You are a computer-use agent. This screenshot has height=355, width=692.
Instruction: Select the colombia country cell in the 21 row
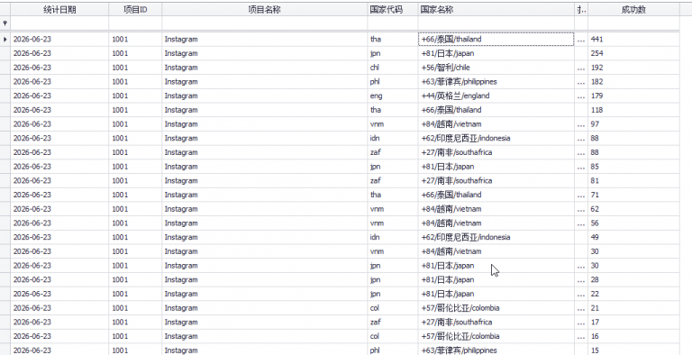pos(496,308)
